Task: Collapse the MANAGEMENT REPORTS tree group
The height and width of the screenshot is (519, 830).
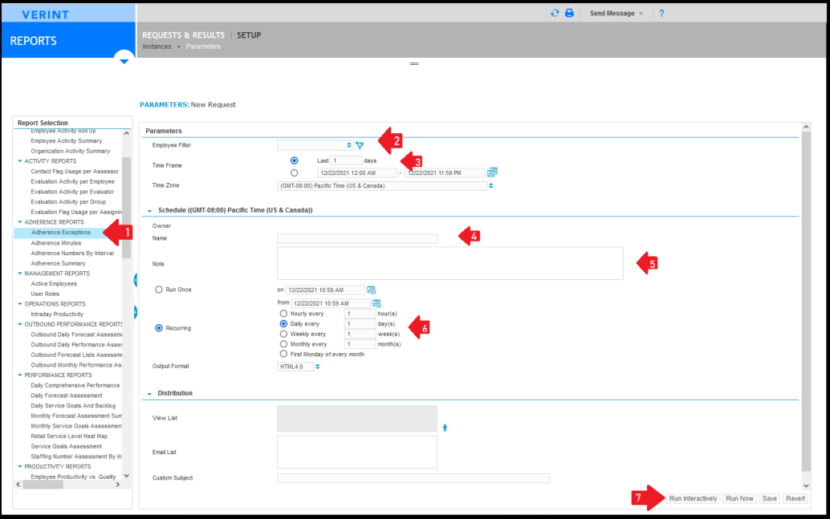Action: pyautogui.click(x=20, y=274)
